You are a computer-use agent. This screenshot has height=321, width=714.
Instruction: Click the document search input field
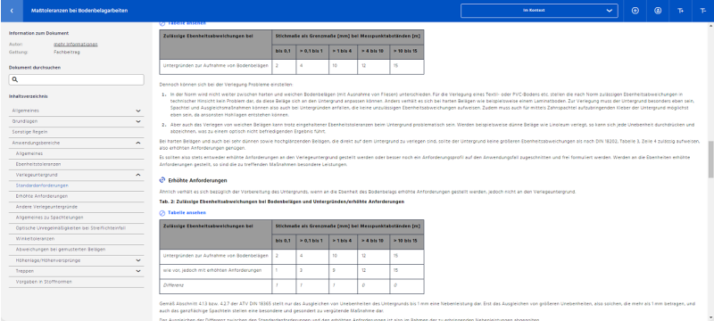[x=76, y=79]
